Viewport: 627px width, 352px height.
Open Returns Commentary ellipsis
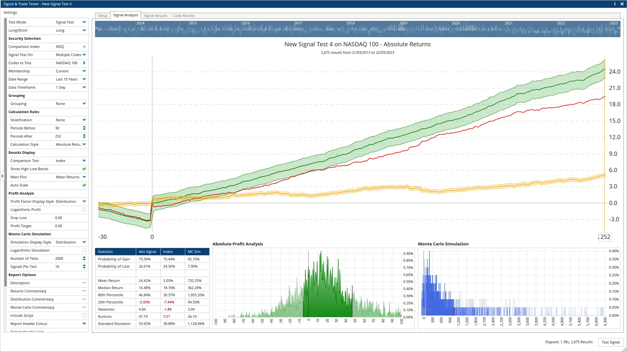pos(84,291)
